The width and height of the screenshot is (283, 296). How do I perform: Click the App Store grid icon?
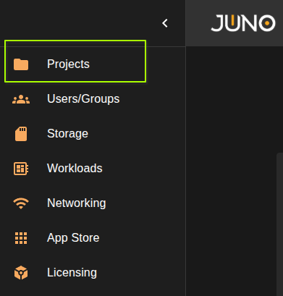click(21, 238)
